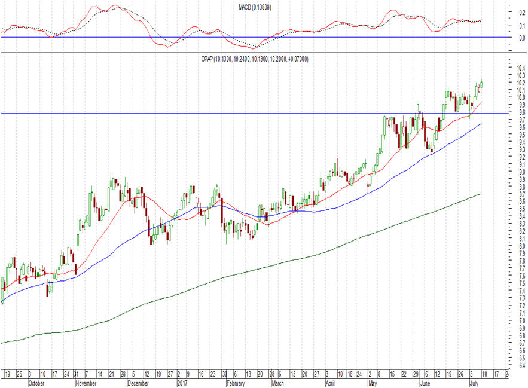This screenshot has width=528, height=388.
Task: Click the 0.0 label on MACD axis
Action: coord(522,38)
